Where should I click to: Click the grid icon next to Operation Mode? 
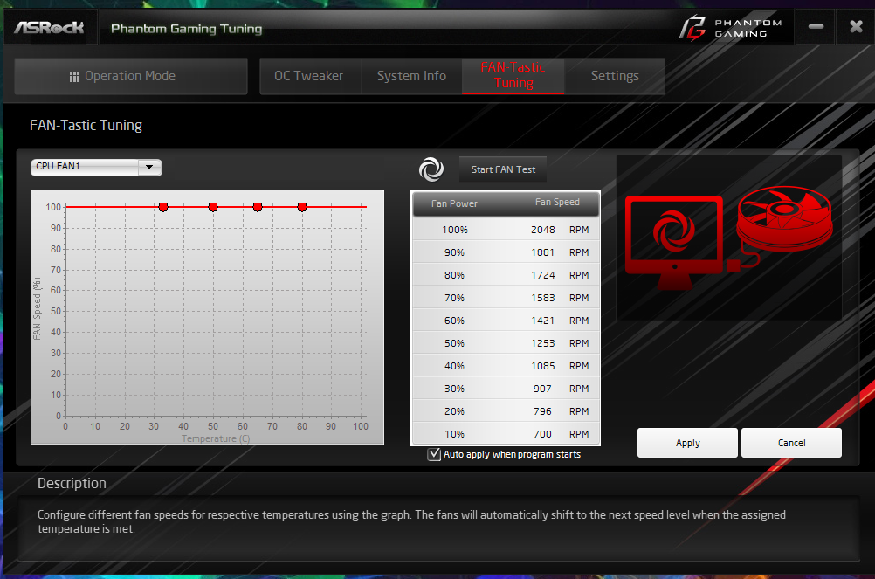[x=74, y=77]
